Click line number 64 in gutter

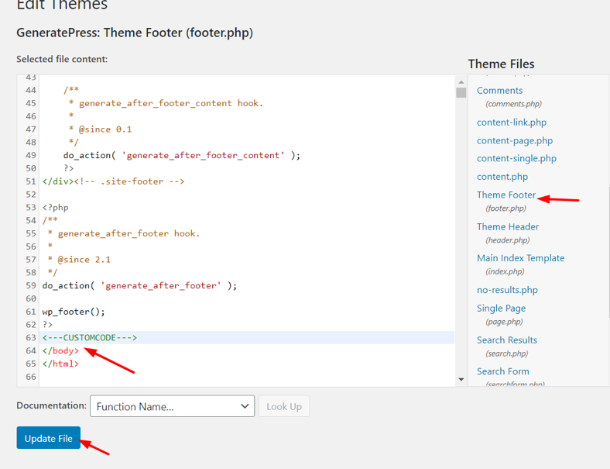(31, 350)
